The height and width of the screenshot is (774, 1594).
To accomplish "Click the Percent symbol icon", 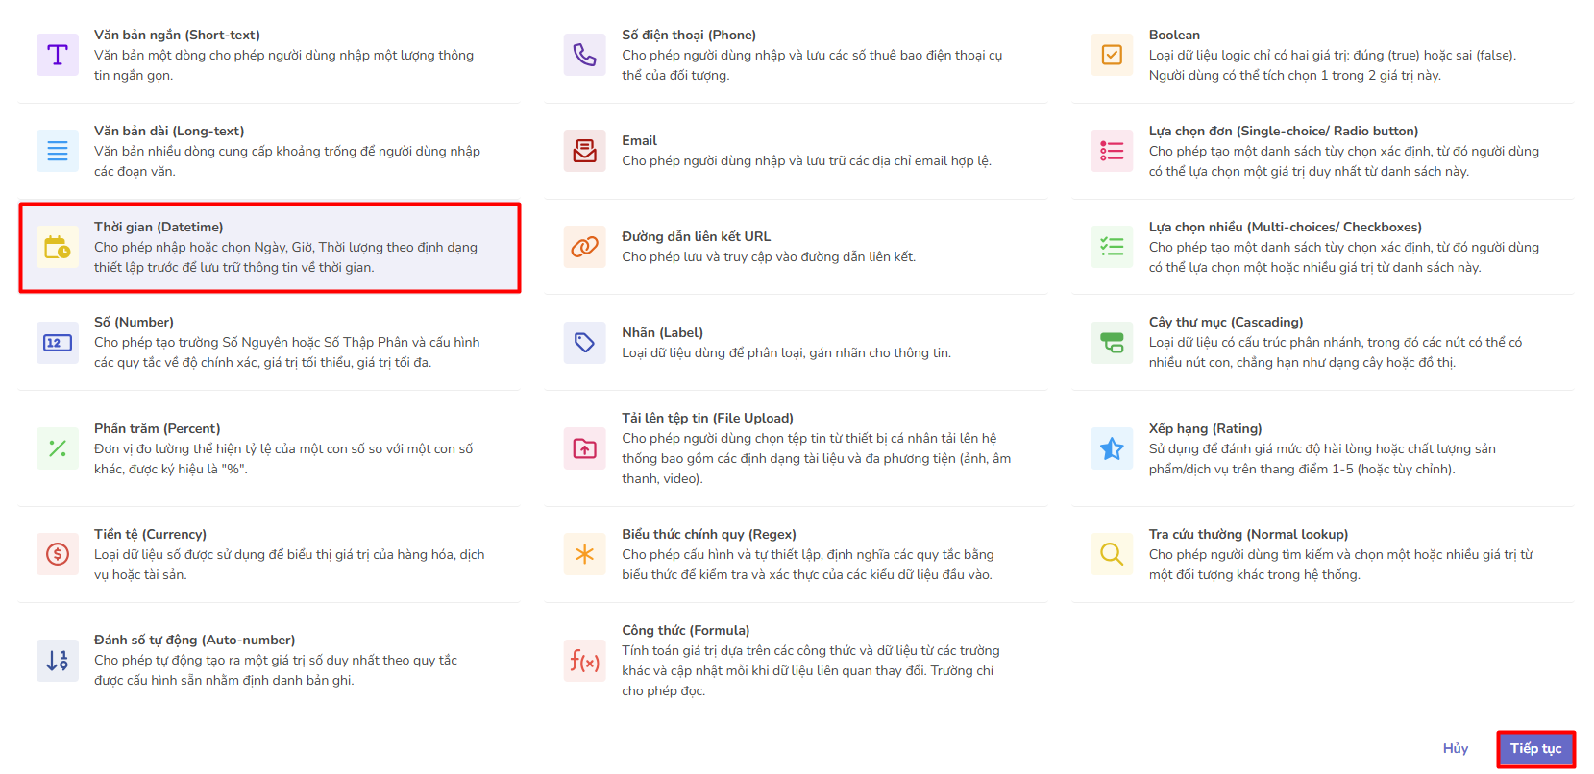I will (x=58, y=448).
